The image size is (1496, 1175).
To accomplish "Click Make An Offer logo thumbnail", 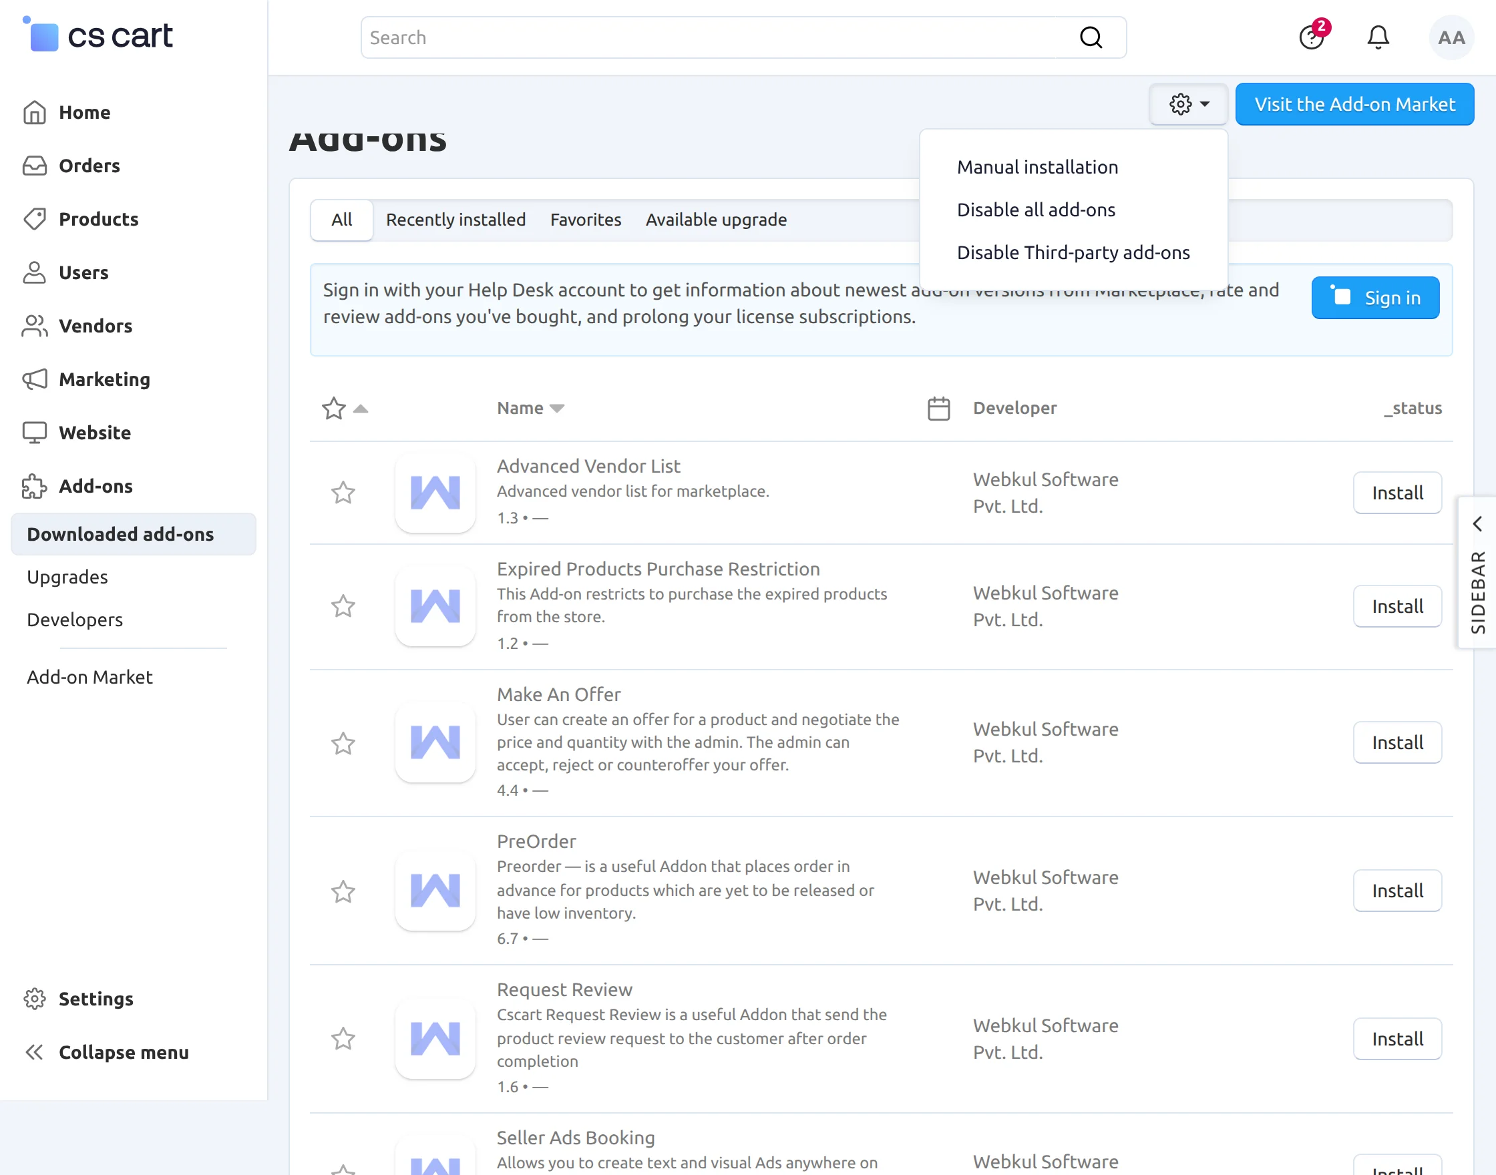I will 435,742.
